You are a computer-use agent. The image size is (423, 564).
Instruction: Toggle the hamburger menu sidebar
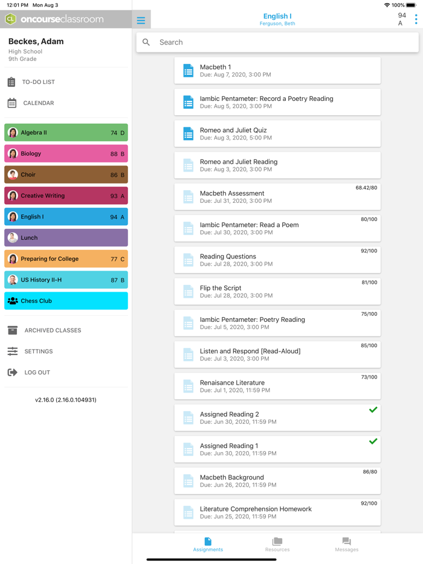(141, 20)
